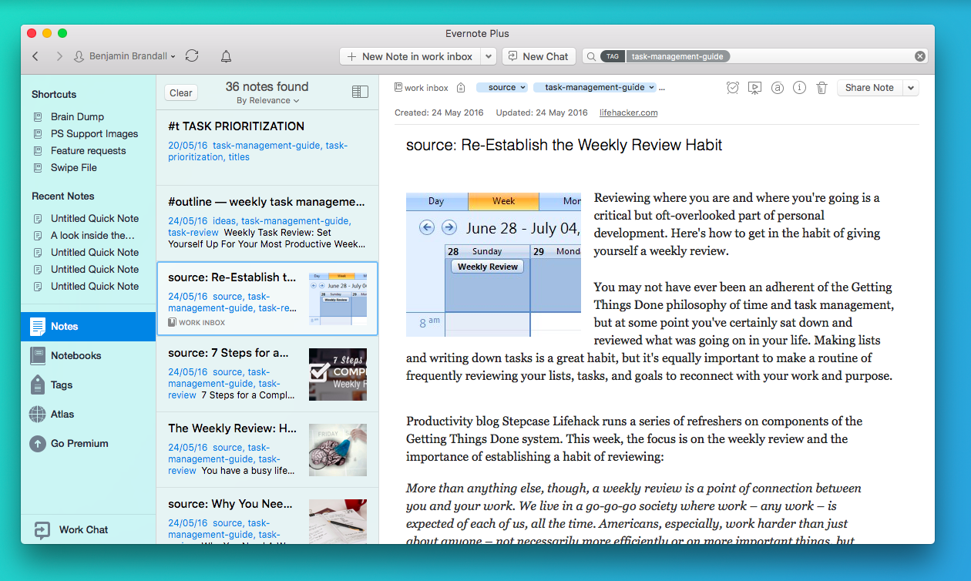Screen dimensions: 971x581
Task: Click 'Updated: 24 May 2016' date
Action: click(542, 113)
